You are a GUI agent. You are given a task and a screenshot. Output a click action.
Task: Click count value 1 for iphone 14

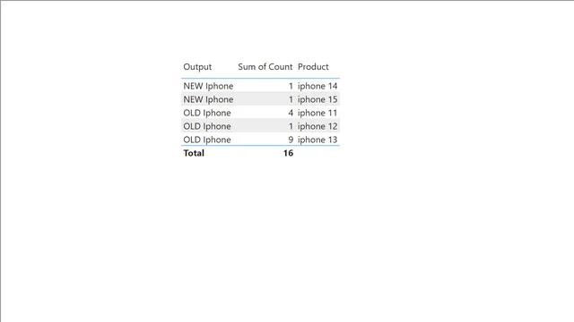(x=291, y=86)
